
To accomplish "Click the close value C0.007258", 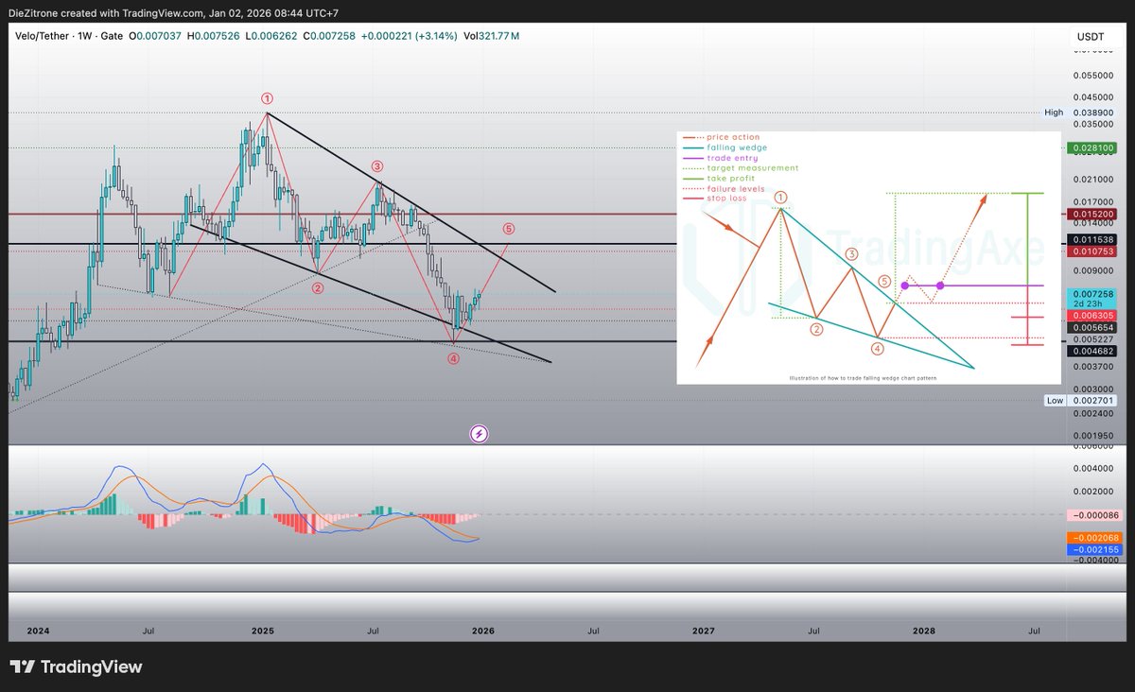I will coord(330,36).
